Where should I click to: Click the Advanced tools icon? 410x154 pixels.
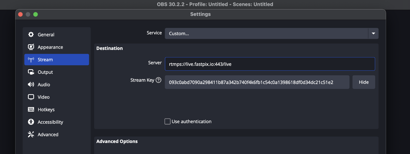point(31,134)
